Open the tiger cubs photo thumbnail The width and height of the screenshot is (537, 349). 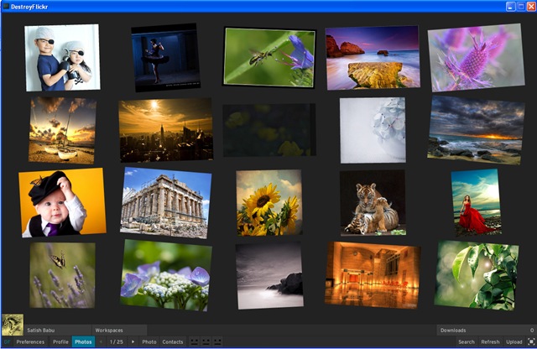373,203
